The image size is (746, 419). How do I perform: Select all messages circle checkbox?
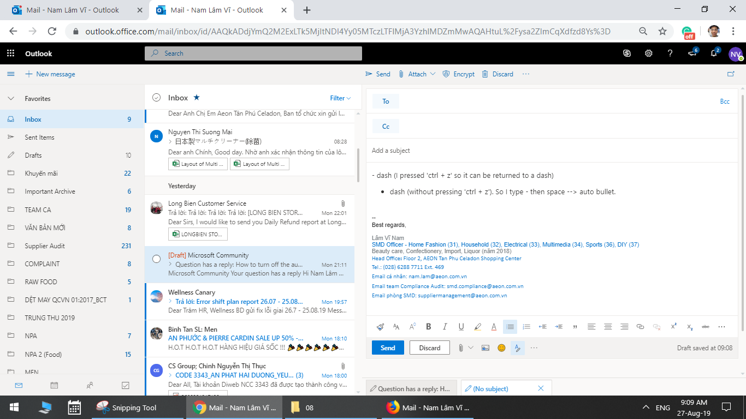click(157, 98)
